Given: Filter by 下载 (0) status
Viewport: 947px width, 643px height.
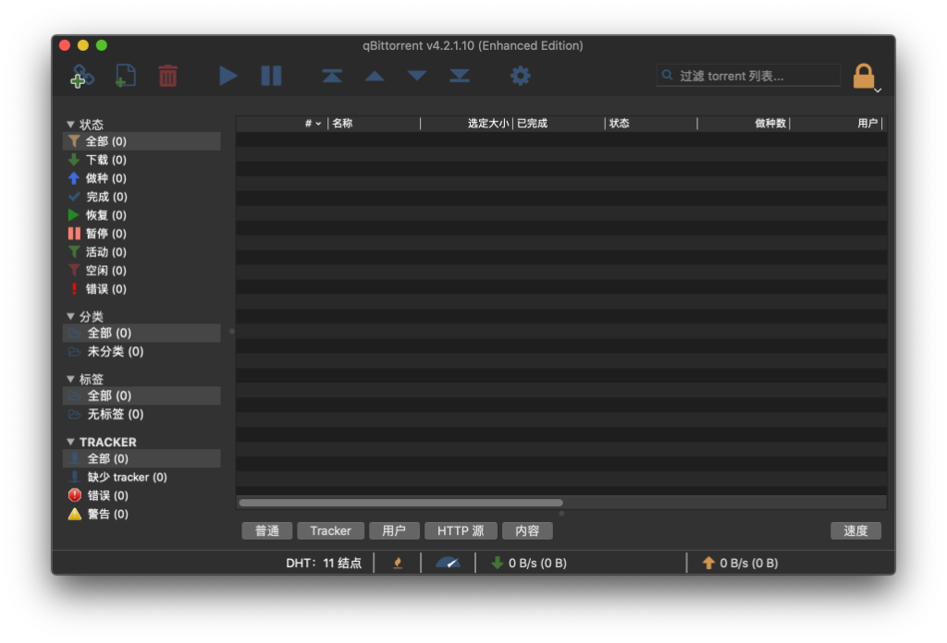Looking at the screenshot, I should click(x=141, y=160).
